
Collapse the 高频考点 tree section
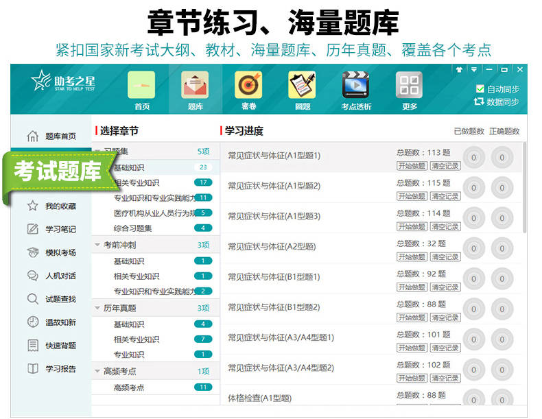coord(97,372)
